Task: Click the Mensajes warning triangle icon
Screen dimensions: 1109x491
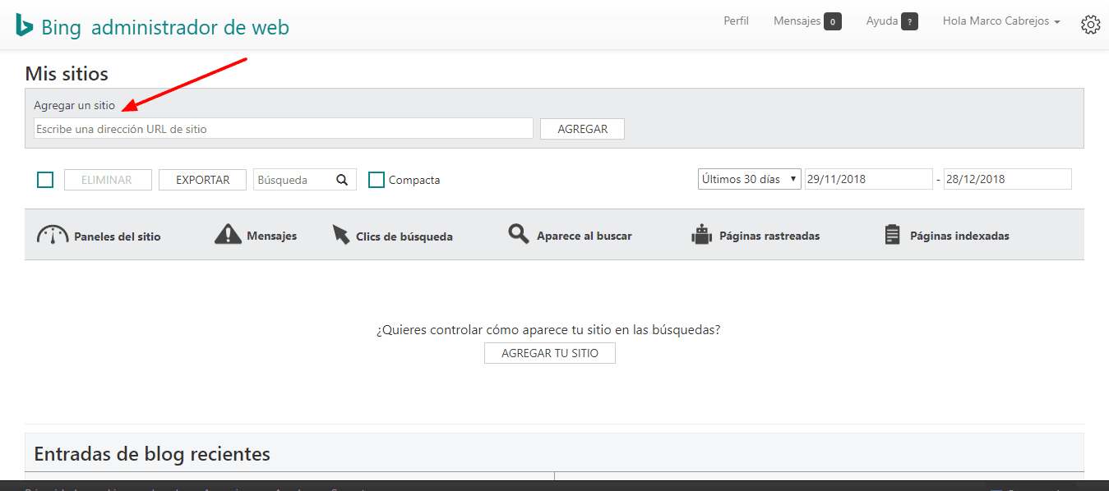Action: [x=228, y=235]
